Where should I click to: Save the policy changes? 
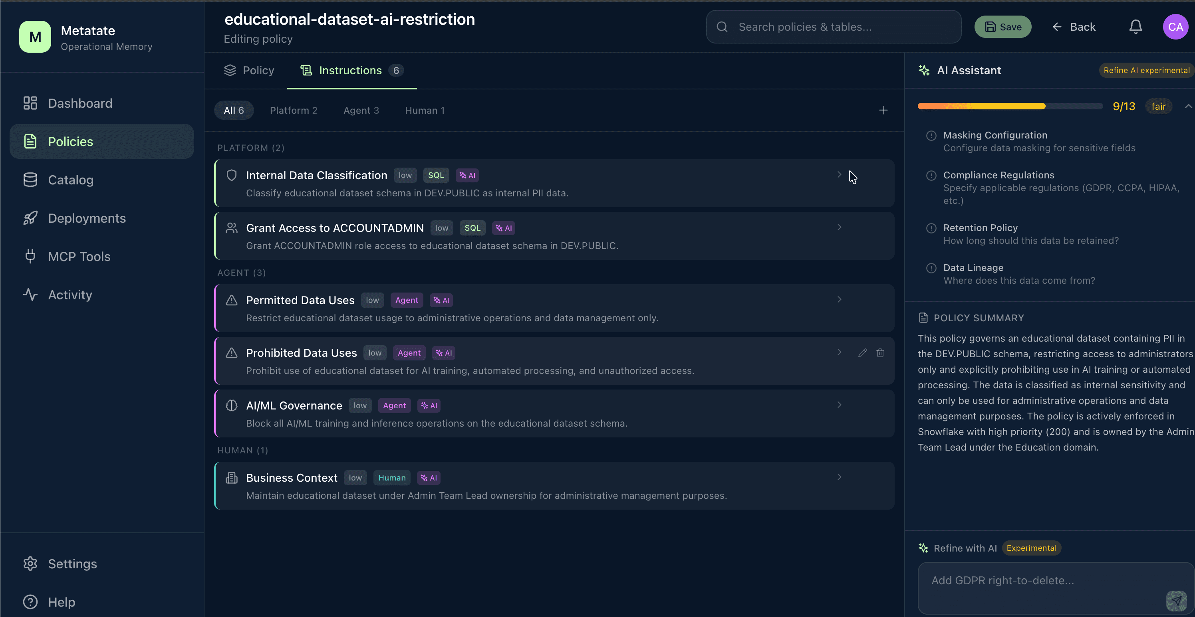[1002, 26]
